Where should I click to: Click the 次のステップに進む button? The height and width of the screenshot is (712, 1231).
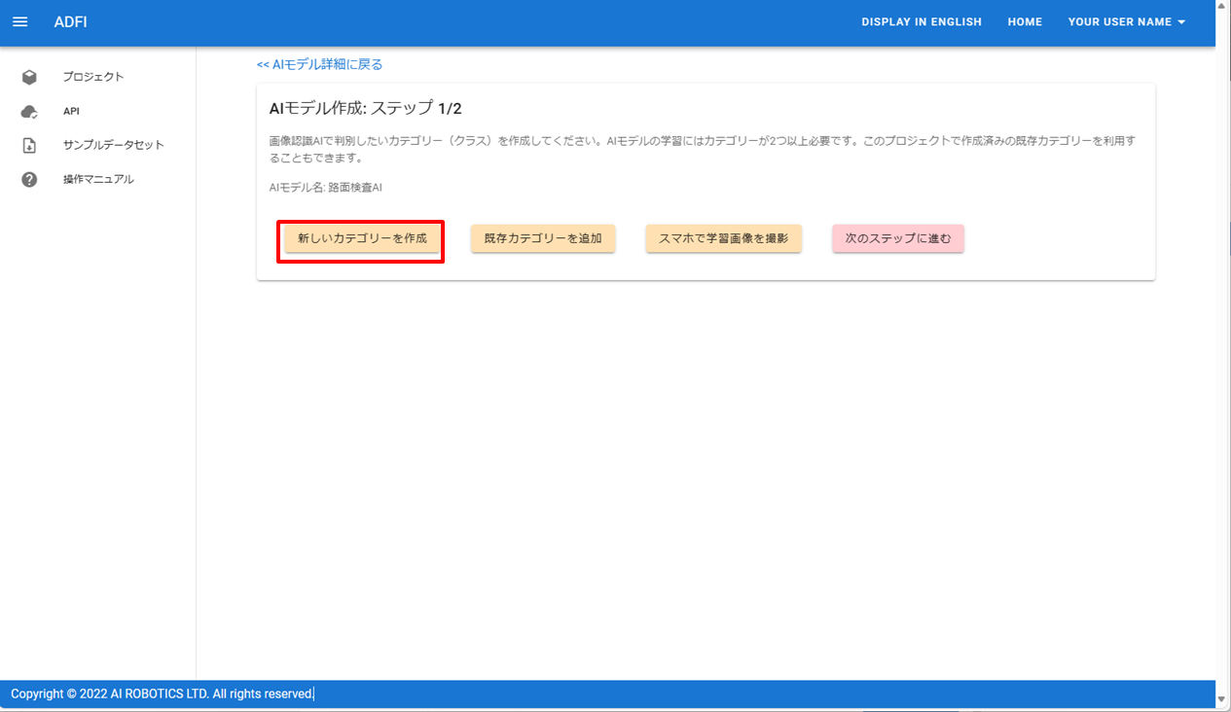pyautogui.click(x=898, y=238)
